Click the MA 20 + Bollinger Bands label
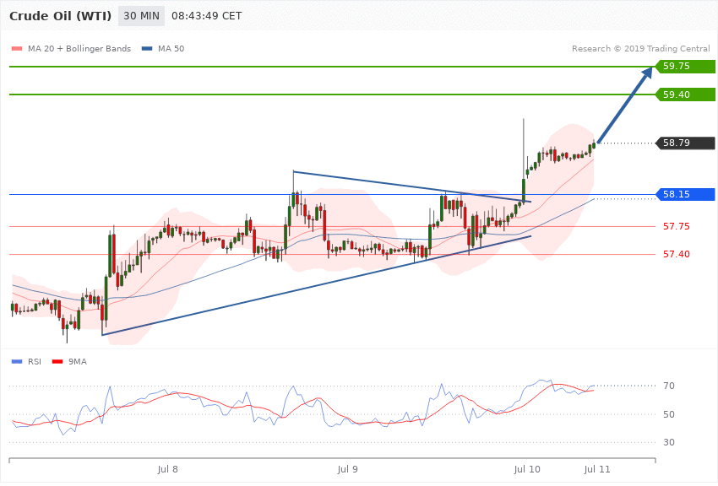Viewport: 718px width, 486px height. 79,48
